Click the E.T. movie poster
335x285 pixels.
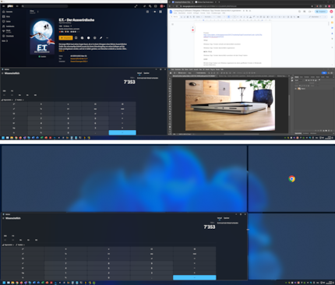[x=42, y=36]
